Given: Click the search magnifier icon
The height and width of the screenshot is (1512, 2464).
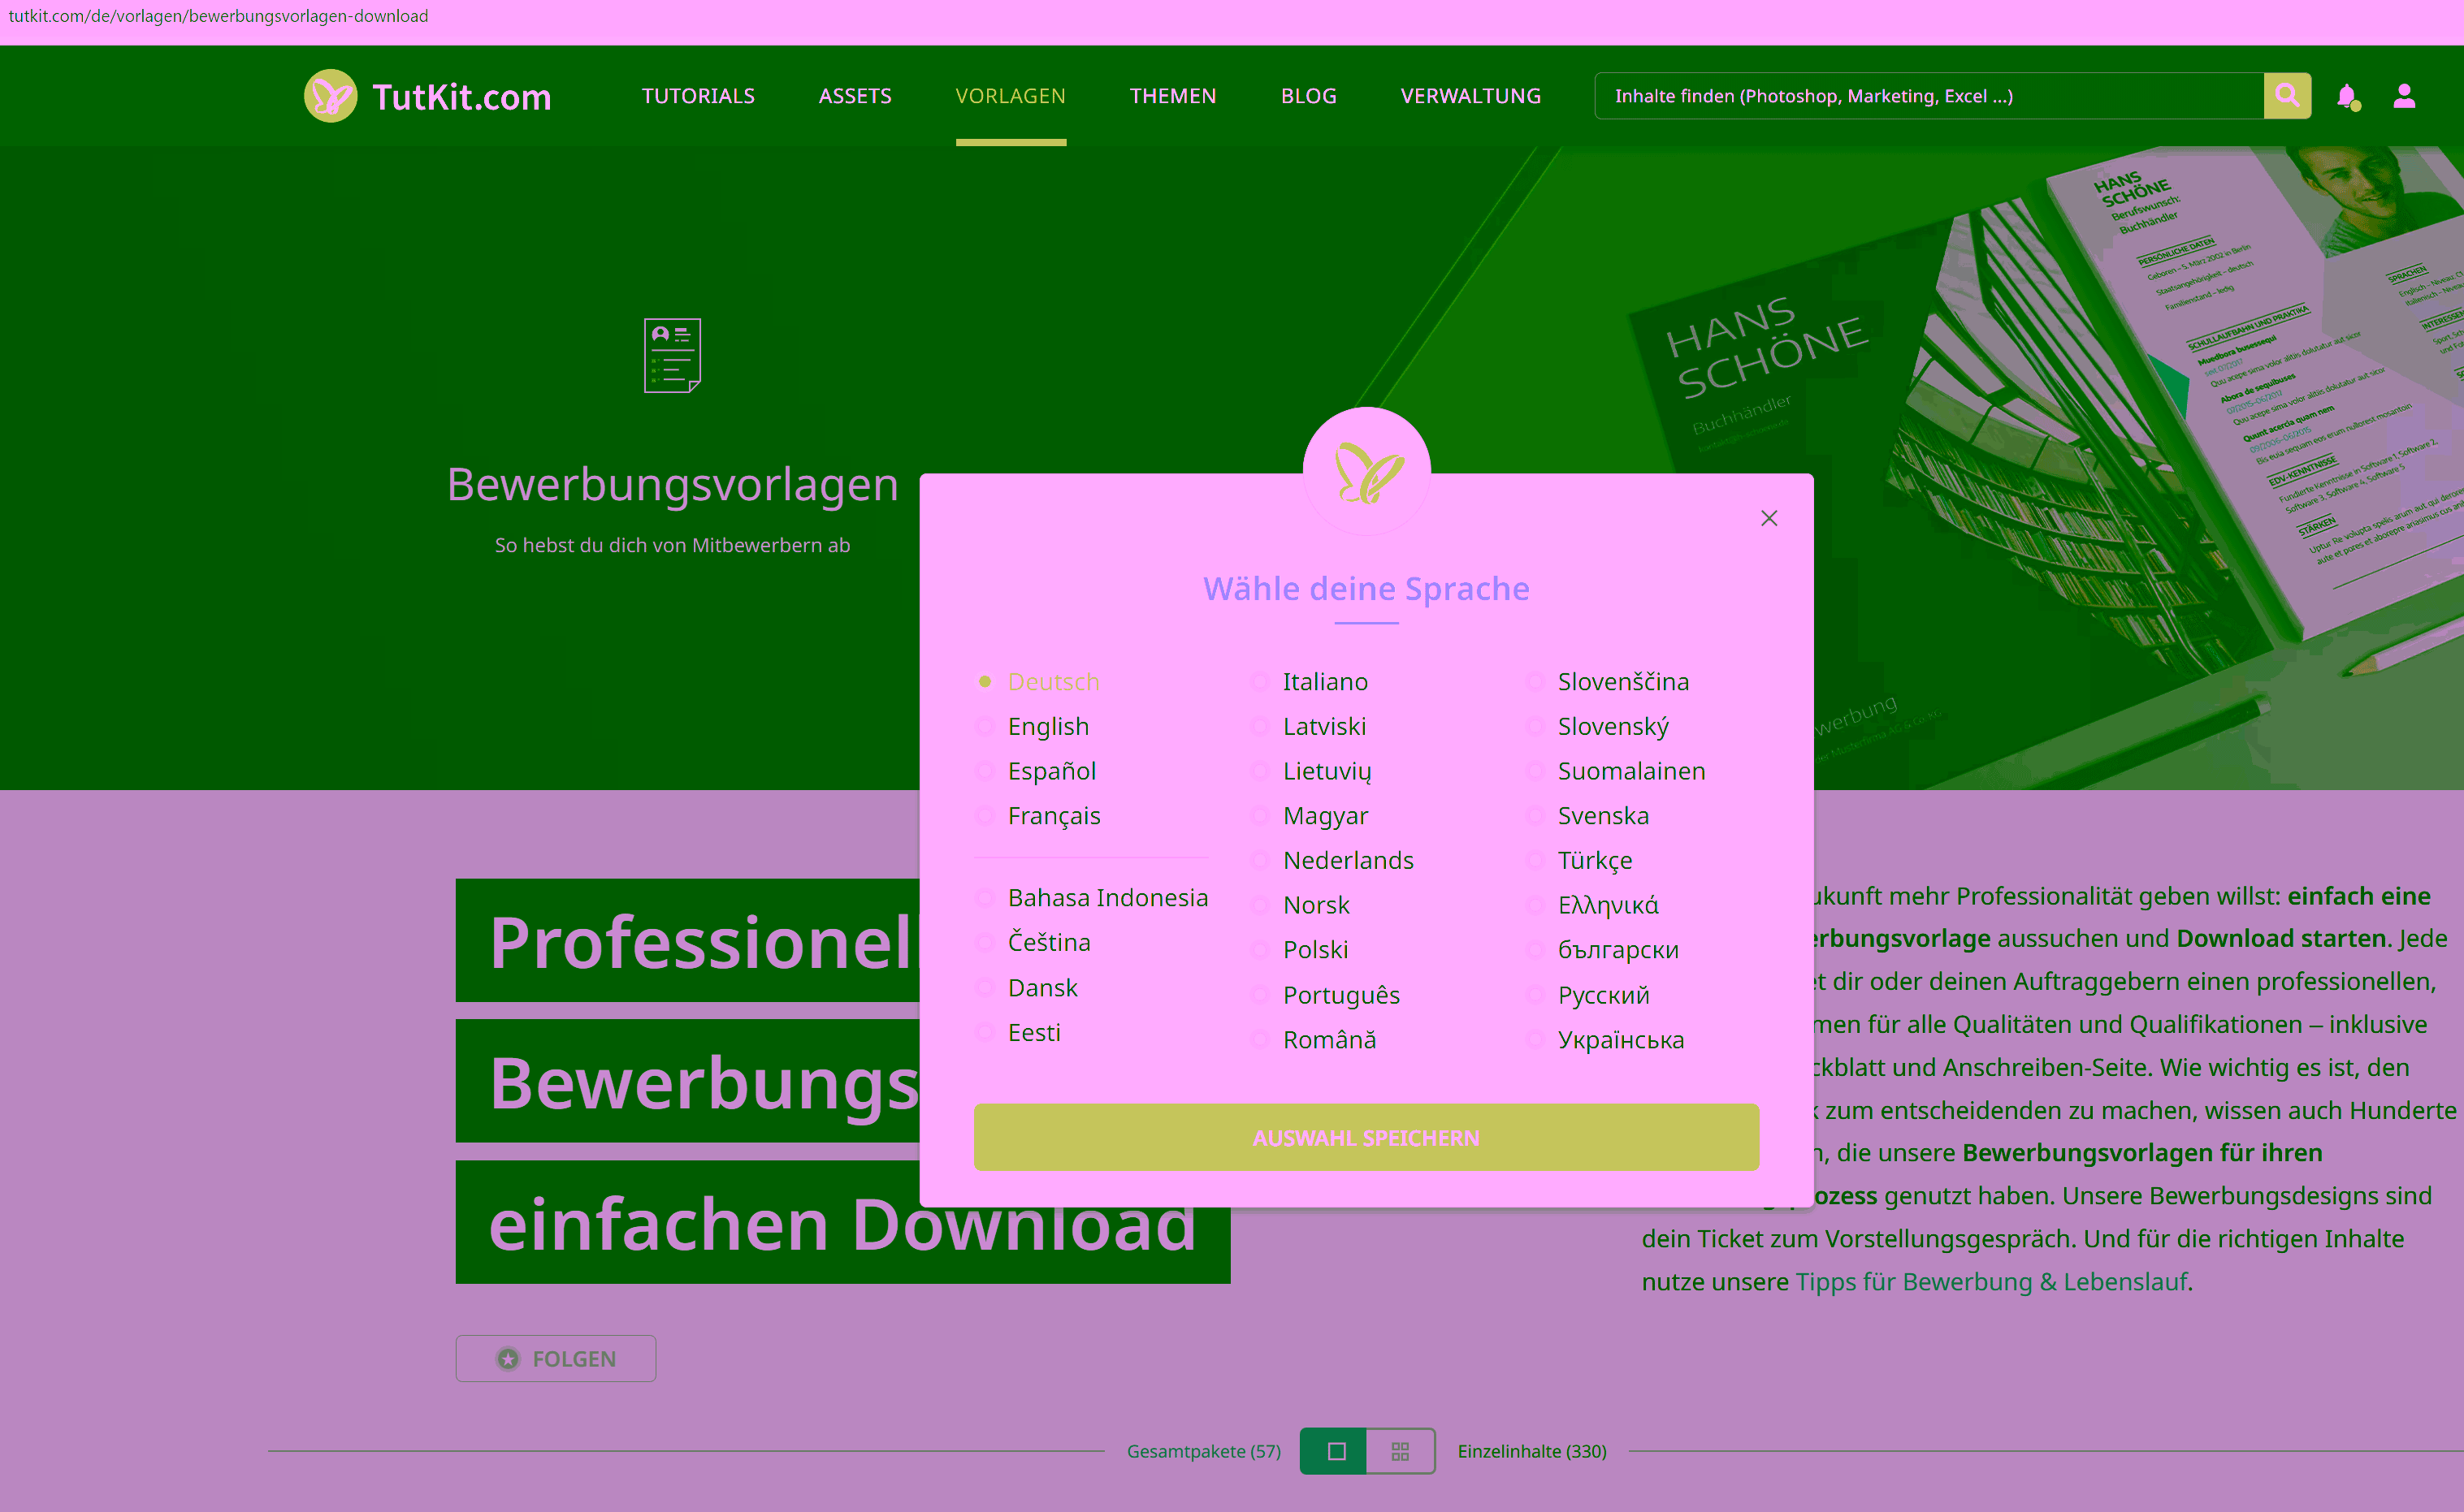Looking at the screenshot, I should pyautogui.click(x=2287, y=96).
